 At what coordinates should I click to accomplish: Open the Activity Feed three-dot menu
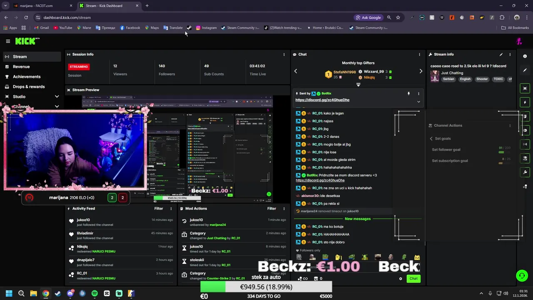171,209
